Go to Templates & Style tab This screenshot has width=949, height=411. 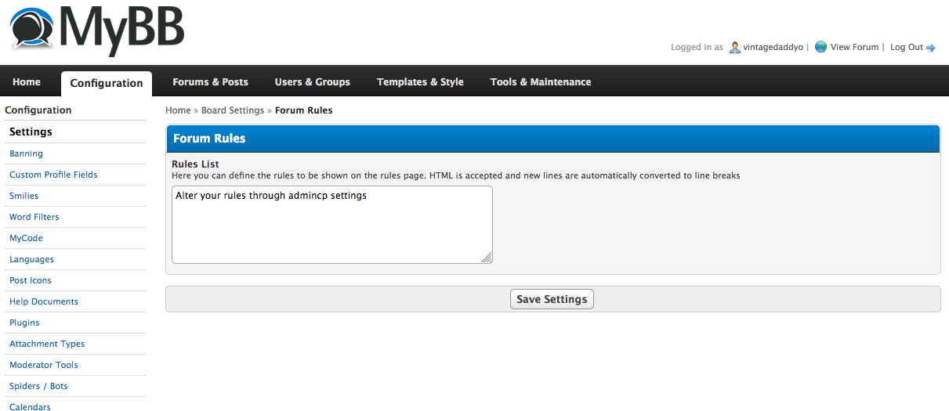pyautogui.click(x=420, y=82)
